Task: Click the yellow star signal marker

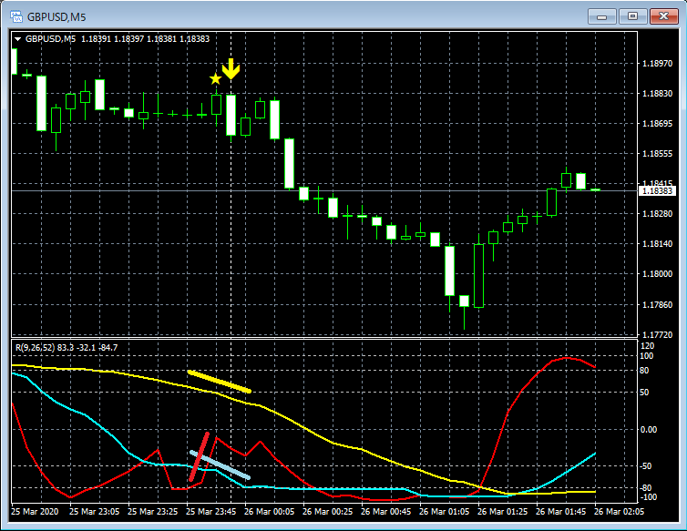Action: (215, 79)
